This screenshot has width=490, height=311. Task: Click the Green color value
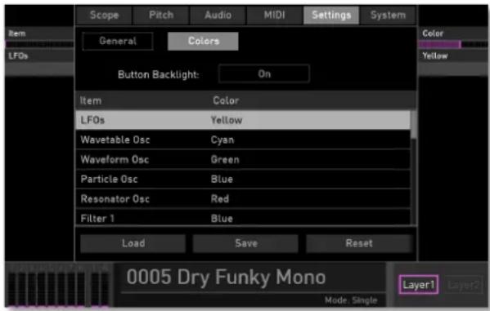(x=225, y=159)
